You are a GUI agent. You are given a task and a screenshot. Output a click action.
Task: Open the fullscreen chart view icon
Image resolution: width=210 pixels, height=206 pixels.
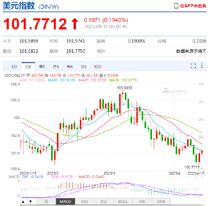coord(193,66)
